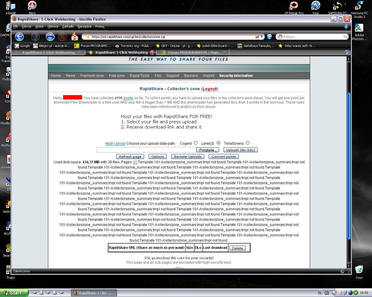372x297 pixels.
Task: Close the Forum PROGRAMOSY.PL tab
Action: (225, 52)
